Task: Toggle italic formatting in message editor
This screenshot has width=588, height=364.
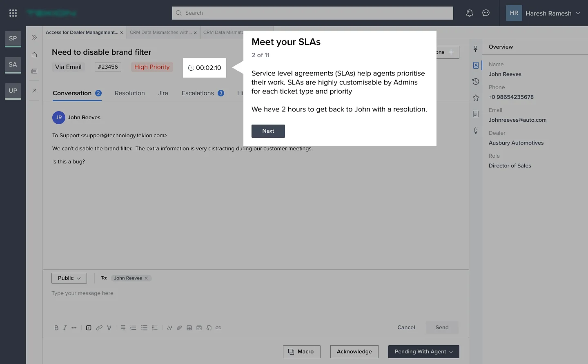Action: (x=65, y=328)
